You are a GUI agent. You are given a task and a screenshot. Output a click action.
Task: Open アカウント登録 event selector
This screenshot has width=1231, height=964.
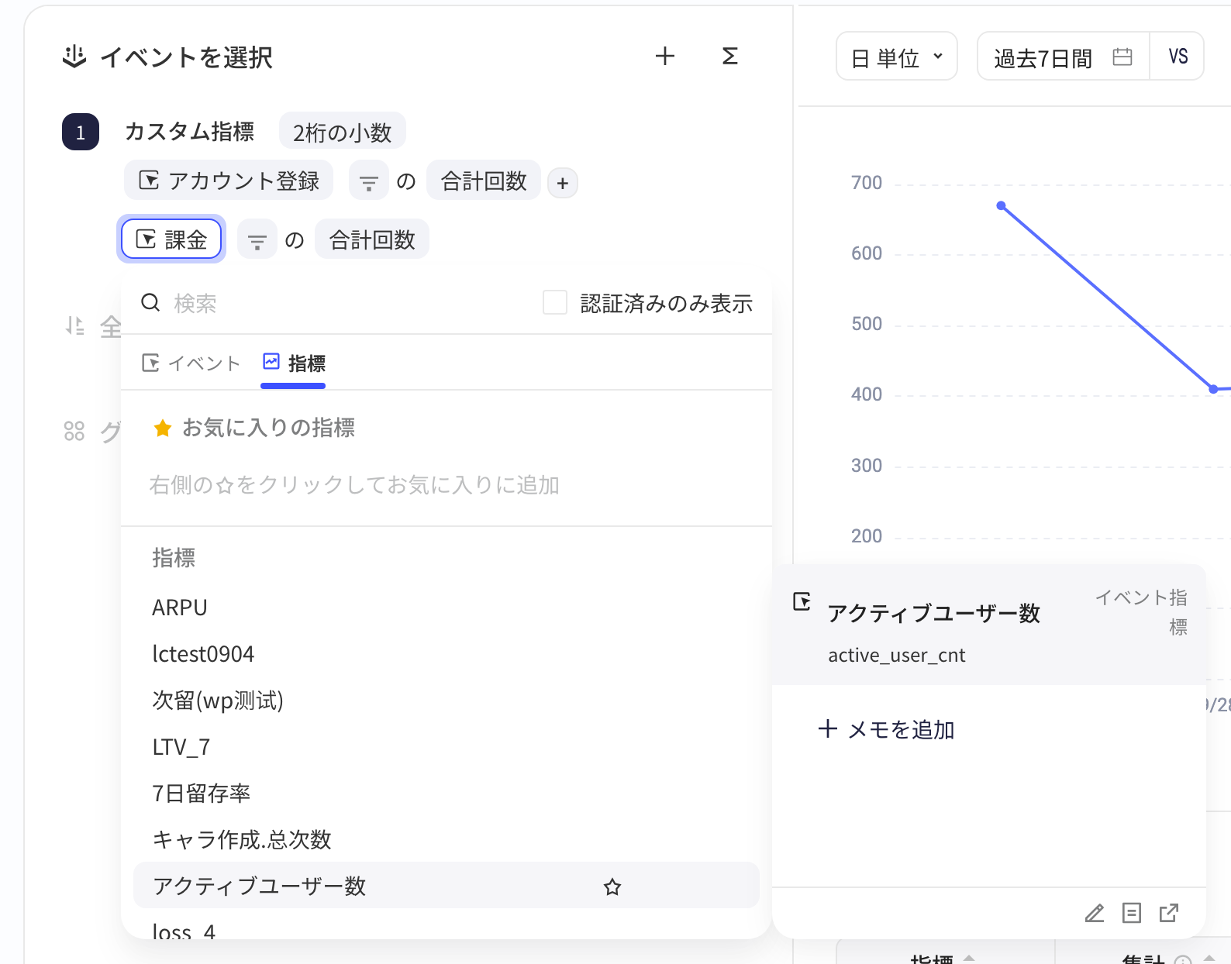tap(229, 181)
